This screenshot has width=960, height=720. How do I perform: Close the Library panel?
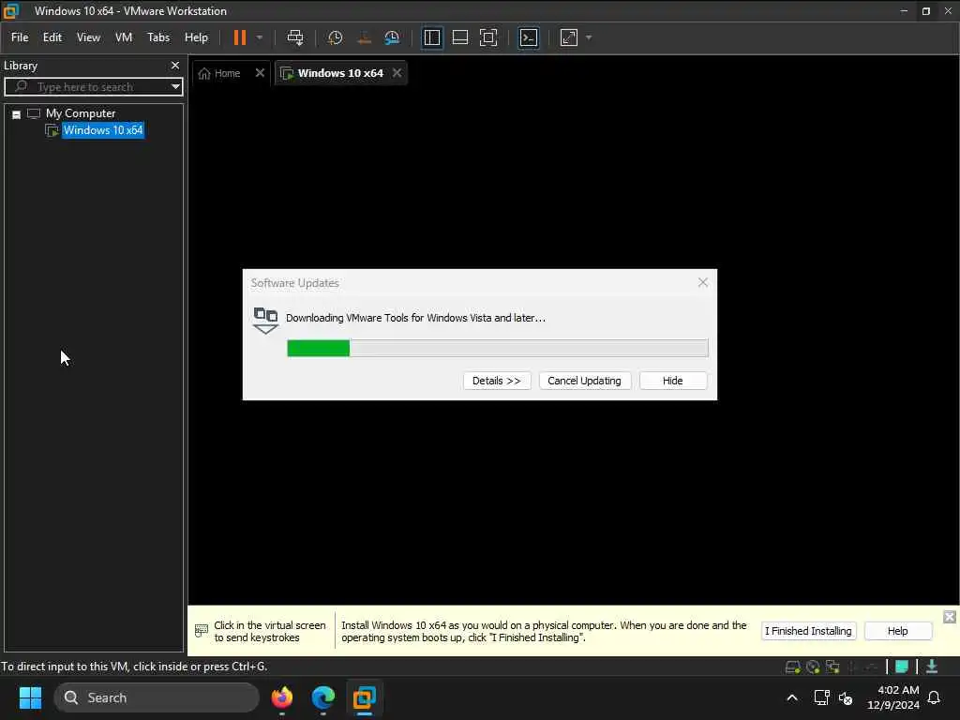(x=175, y=65)
